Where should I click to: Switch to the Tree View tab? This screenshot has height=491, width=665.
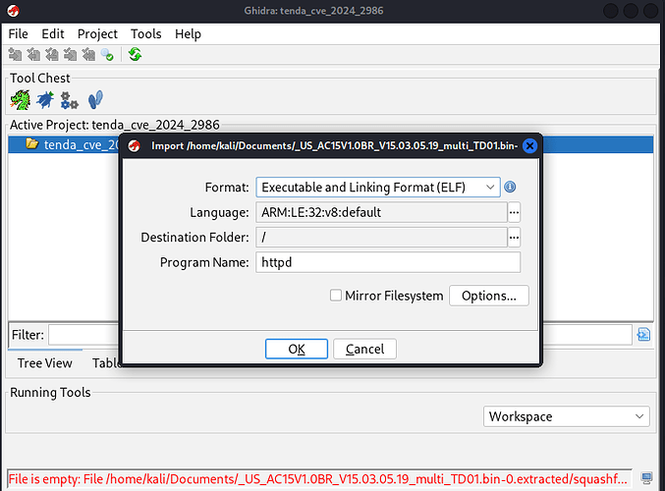pyautogui.click(x=44, y=363)
